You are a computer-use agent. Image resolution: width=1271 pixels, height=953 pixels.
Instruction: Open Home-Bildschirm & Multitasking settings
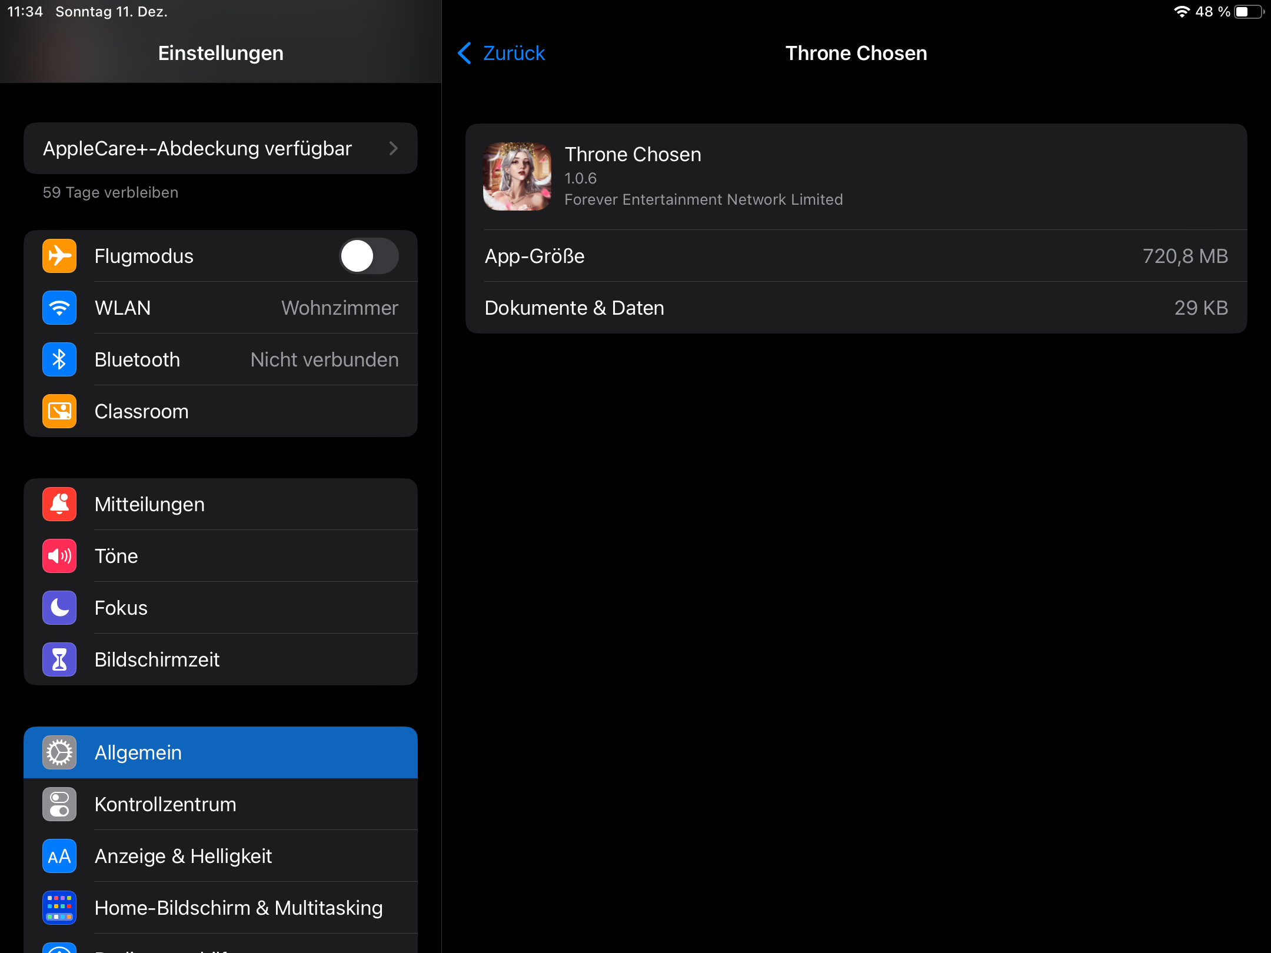tap(238, 908)
